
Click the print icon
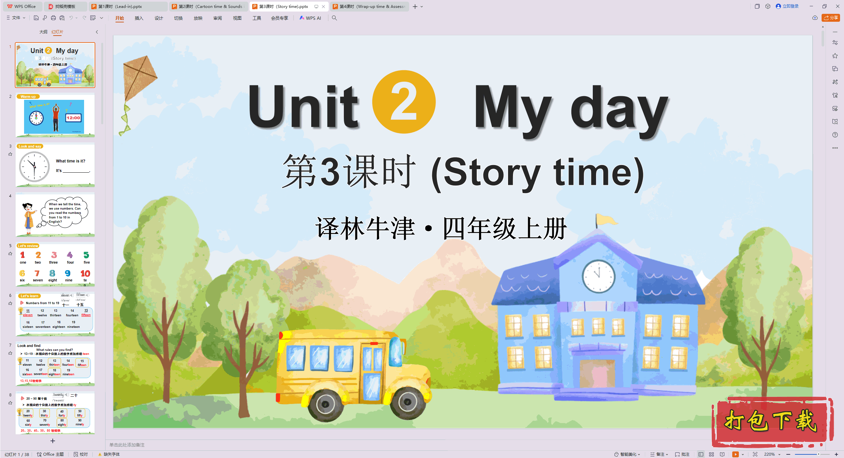(x=53, y=18)
